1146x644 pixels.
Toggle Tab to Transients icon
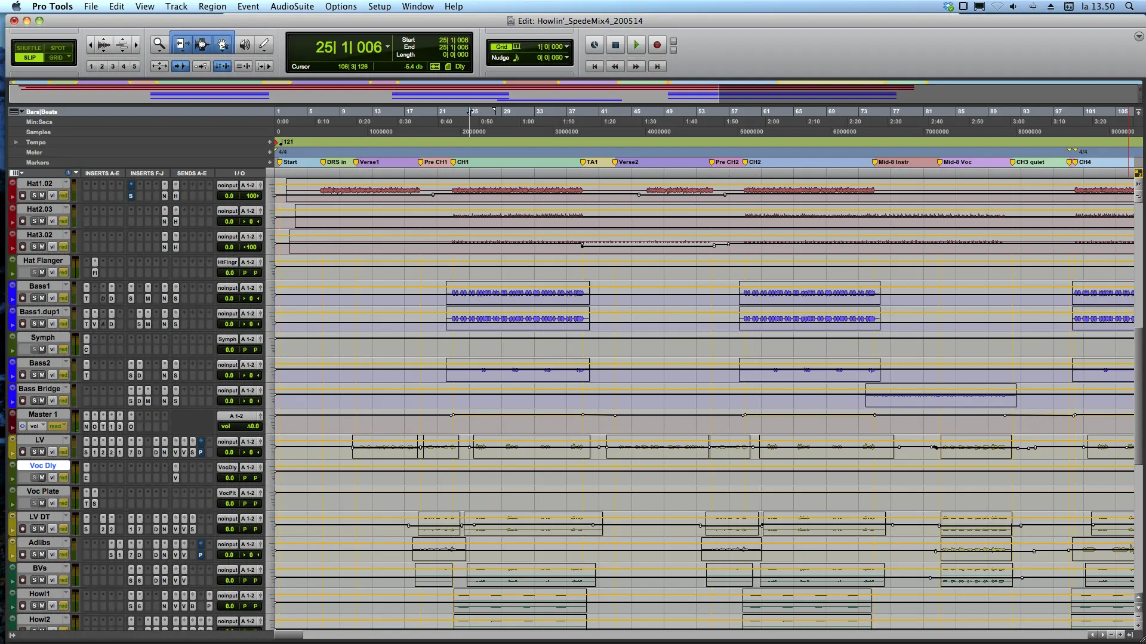point(180,66)
